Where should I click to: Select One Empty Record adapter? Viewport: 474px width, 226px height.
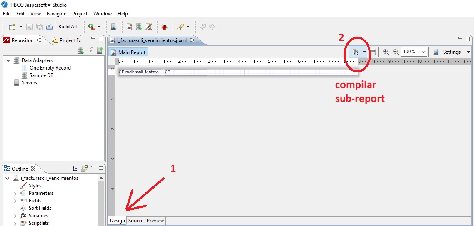click(50, 68)
